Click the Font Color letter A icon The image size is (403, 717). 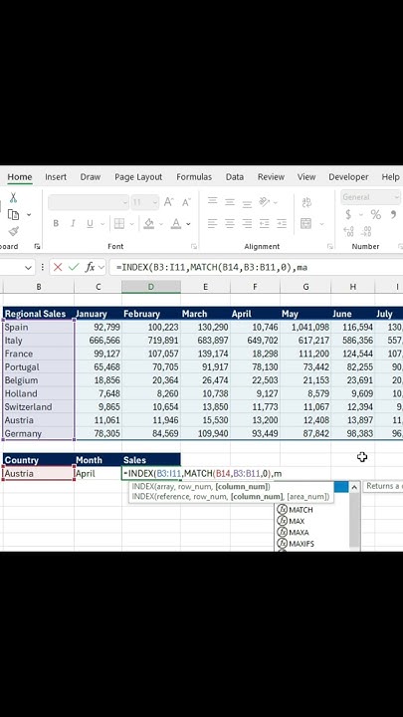pos(176,224)
